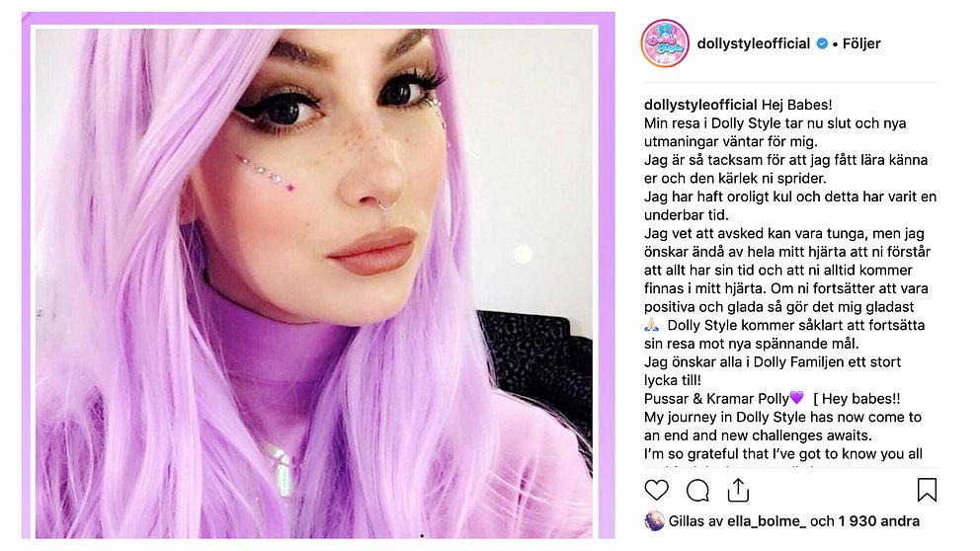Toggle the Följer following status
Screen dimensions: 980x551
coord(861,43)
